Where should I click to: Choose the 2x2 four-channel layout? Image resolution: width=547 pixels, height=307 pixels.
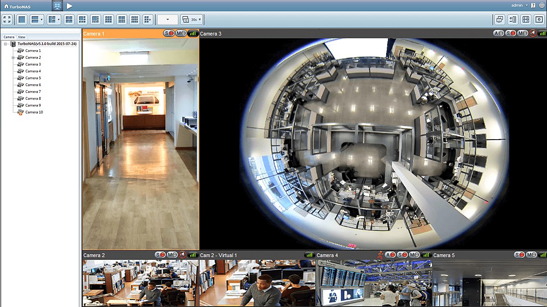69,19
